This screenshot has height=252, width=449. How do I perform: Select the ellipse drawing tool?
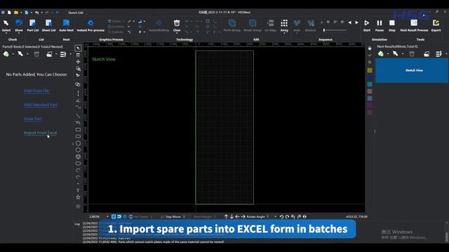click(x=78, y=163)
